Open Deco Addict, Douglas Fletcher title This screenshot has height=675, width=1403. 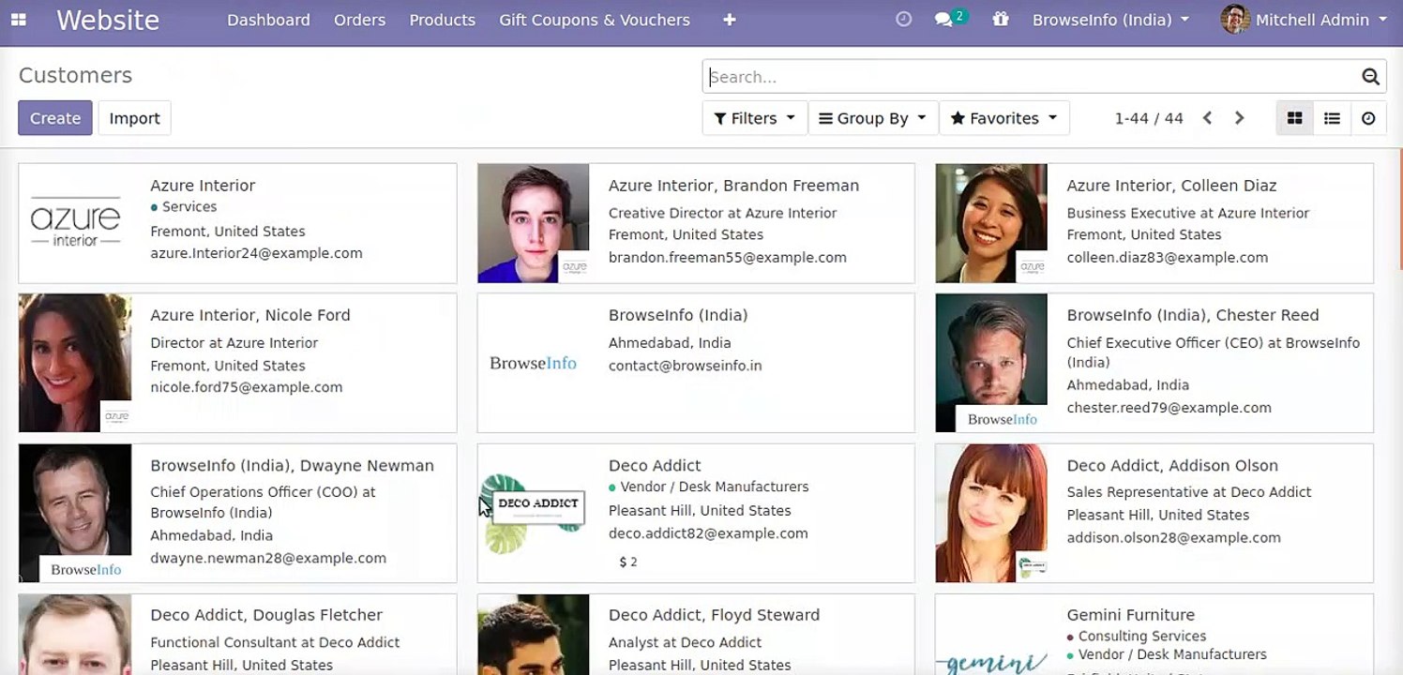click(x=266, y=615)
